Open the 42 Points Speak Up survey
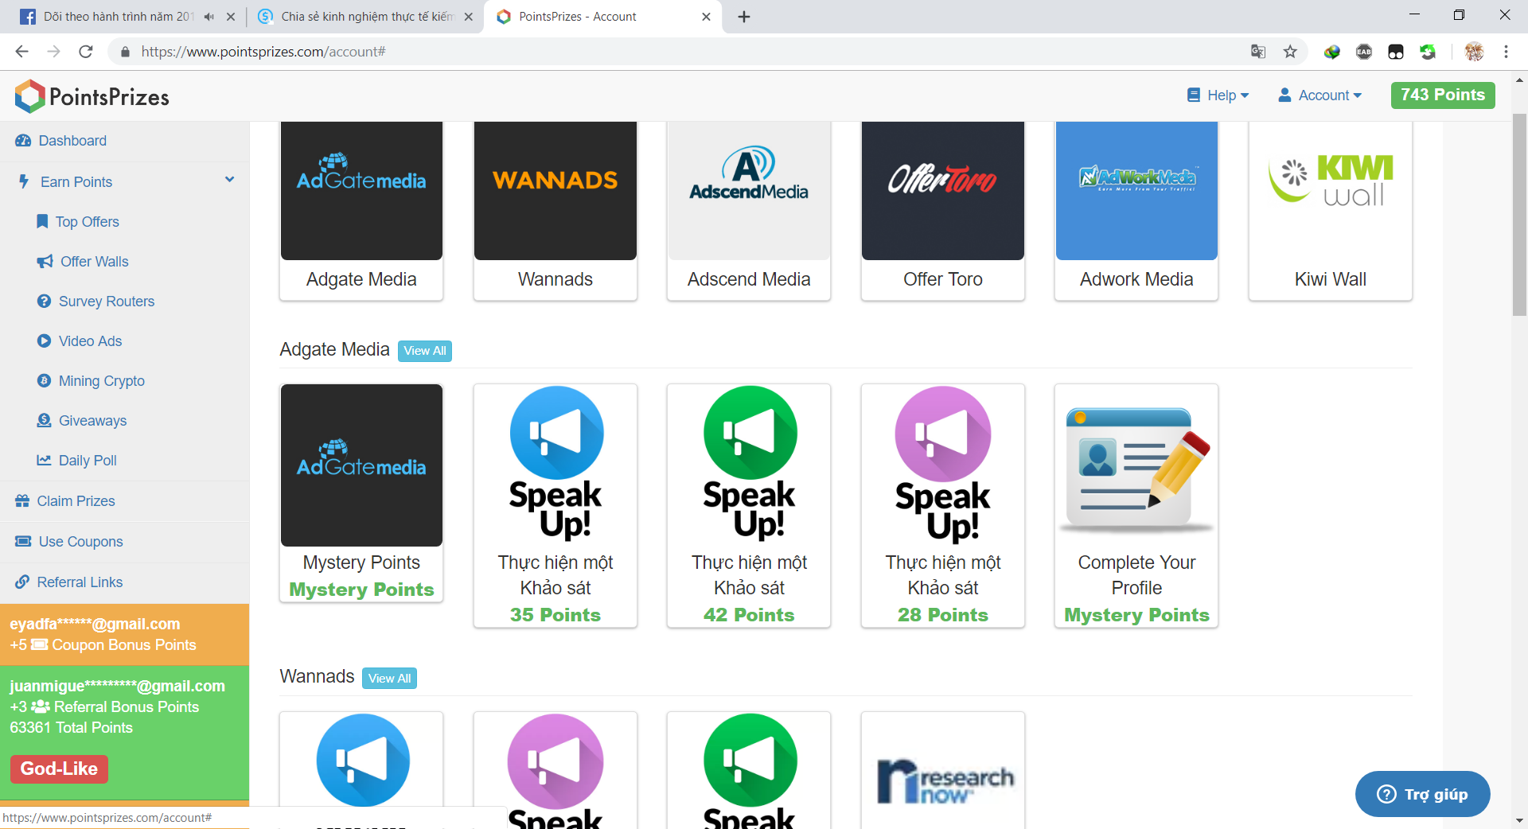 749,506
